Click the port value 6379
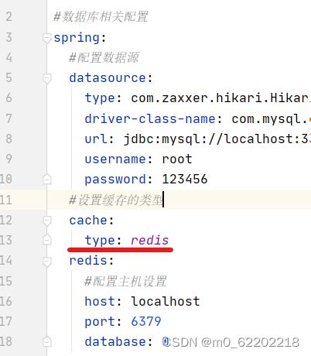Viewport: 311px width, 356px height. 146,321
